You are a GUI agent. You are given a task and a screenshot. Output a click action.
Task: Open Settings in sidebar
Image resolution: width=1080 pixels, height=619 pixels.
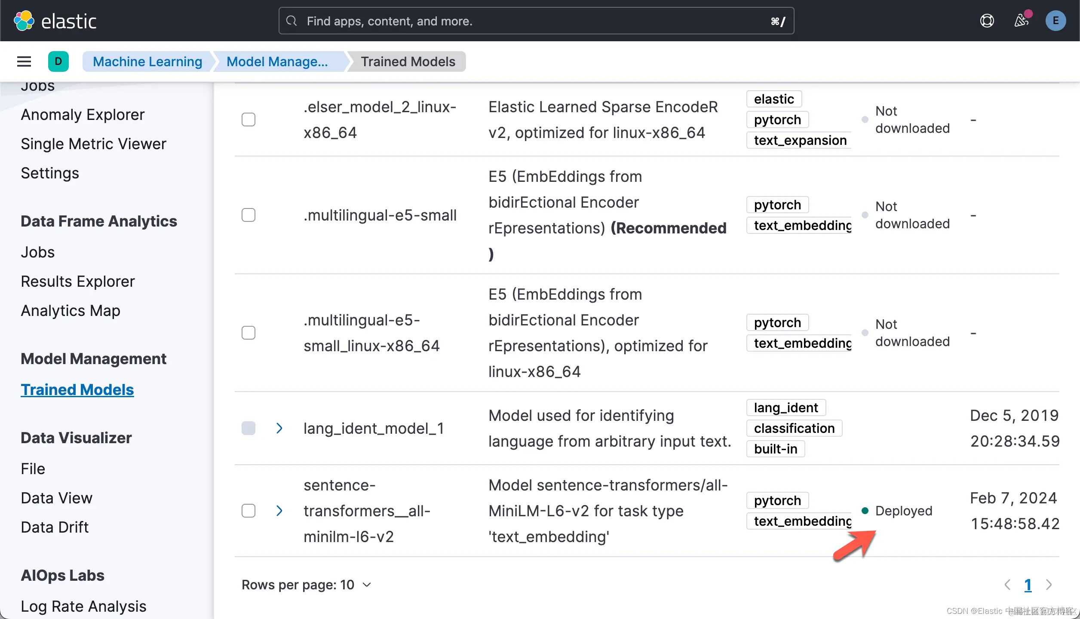click(x=50, y=173)
